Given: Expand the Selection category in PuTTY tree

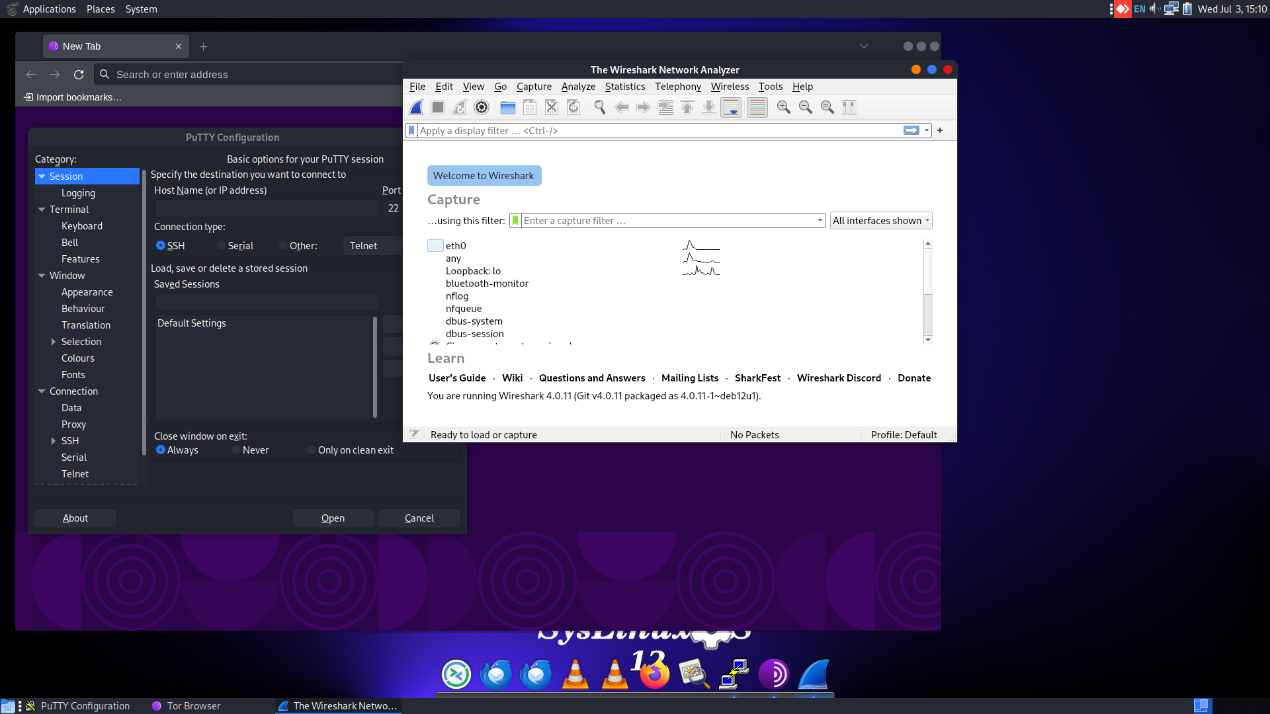Looking at the screenshot, I should (x=54, y=342).
